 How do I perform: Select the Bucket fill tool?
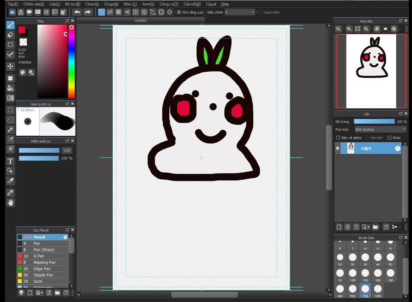pyautogui.click(x=10, y=88)
